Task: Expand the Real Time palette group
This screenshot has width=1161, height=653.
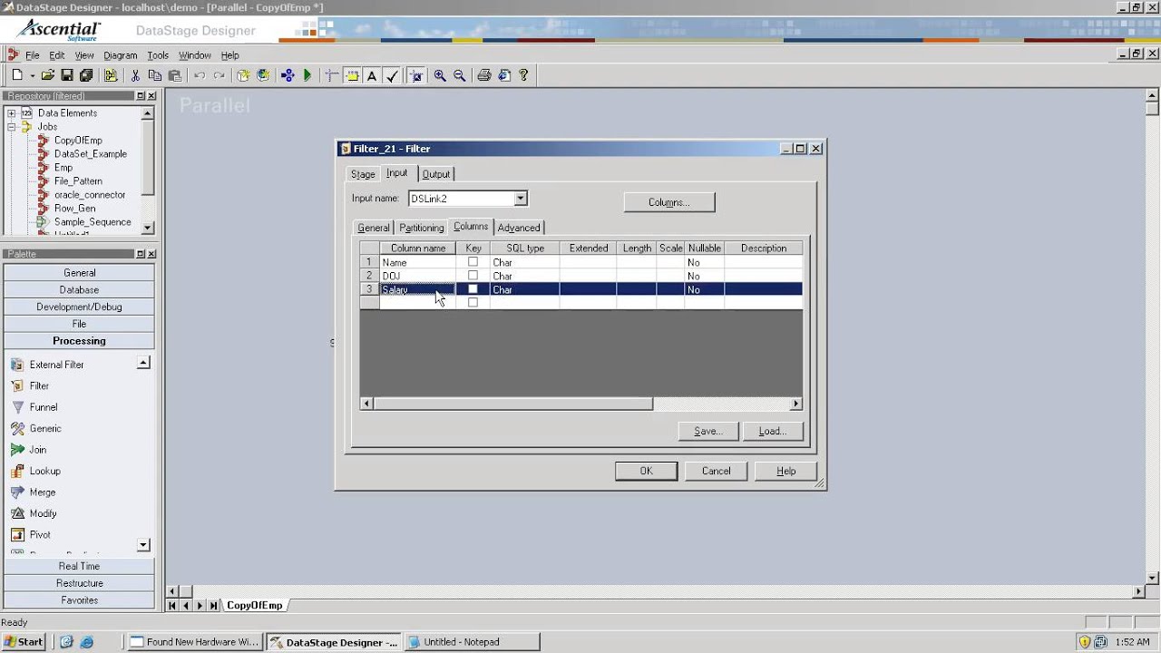Action: pos(79,566)
